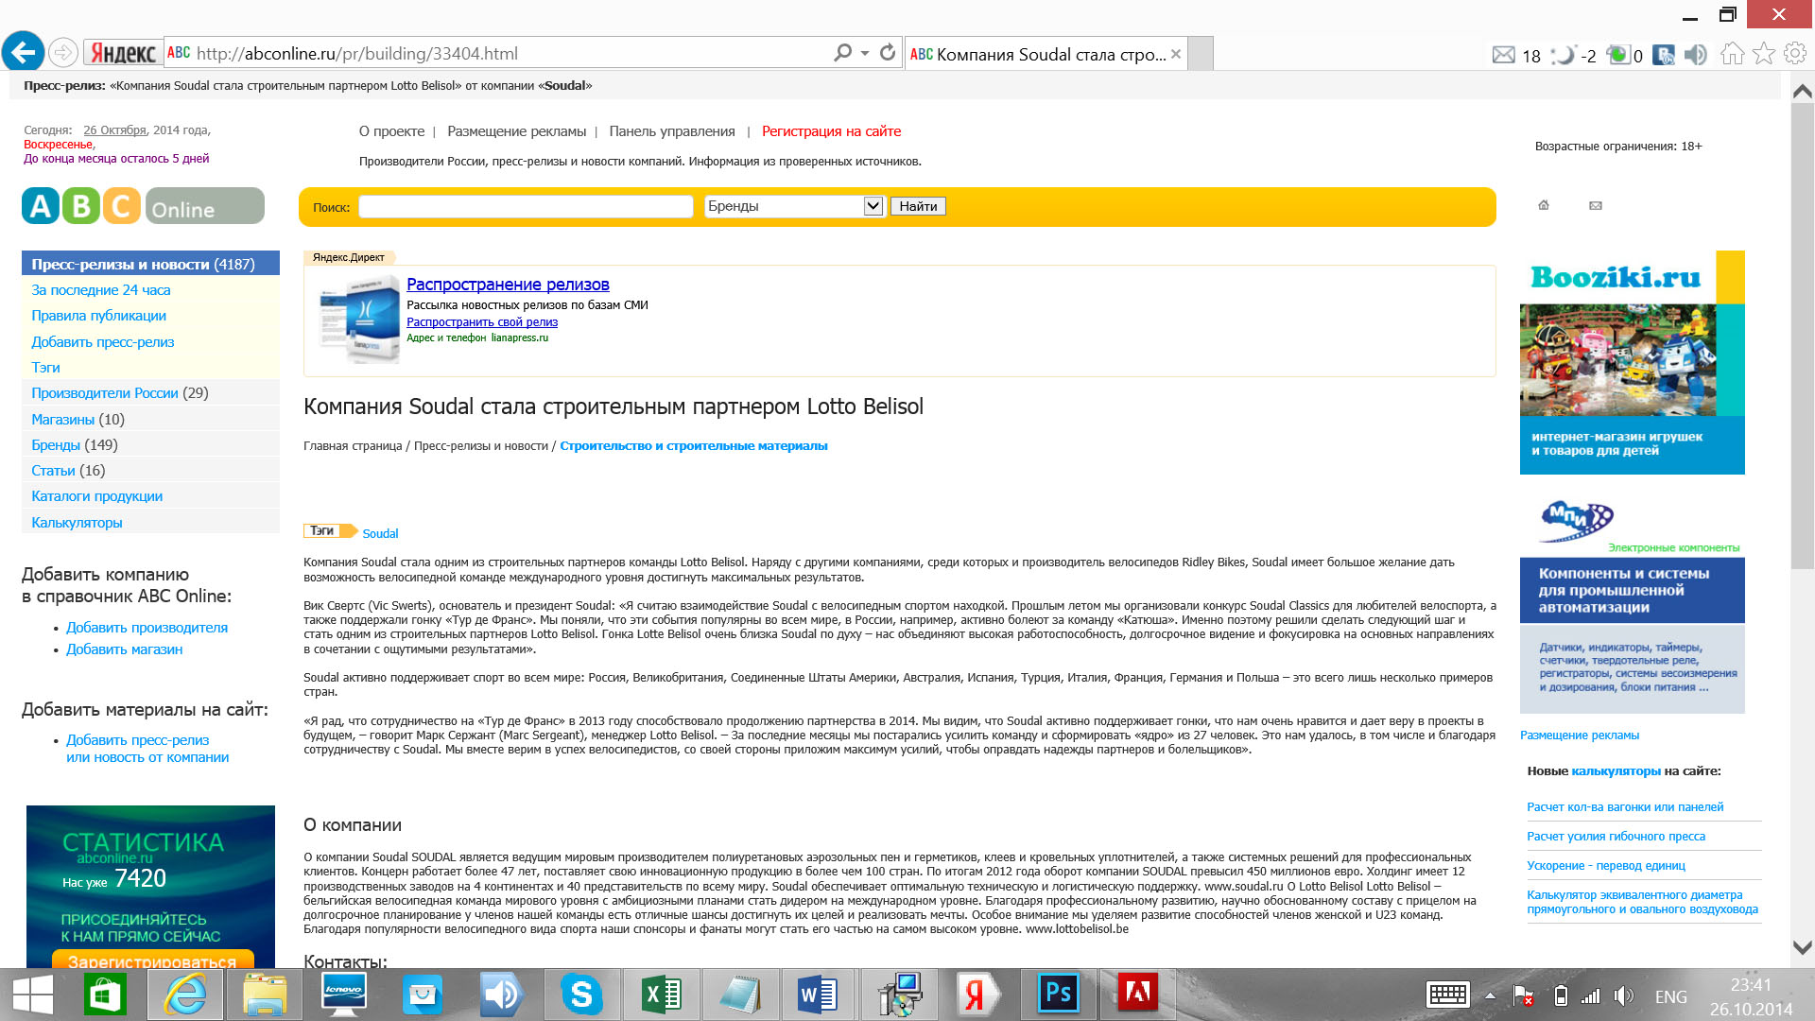Click the browser address bar URL

(357, 54)
